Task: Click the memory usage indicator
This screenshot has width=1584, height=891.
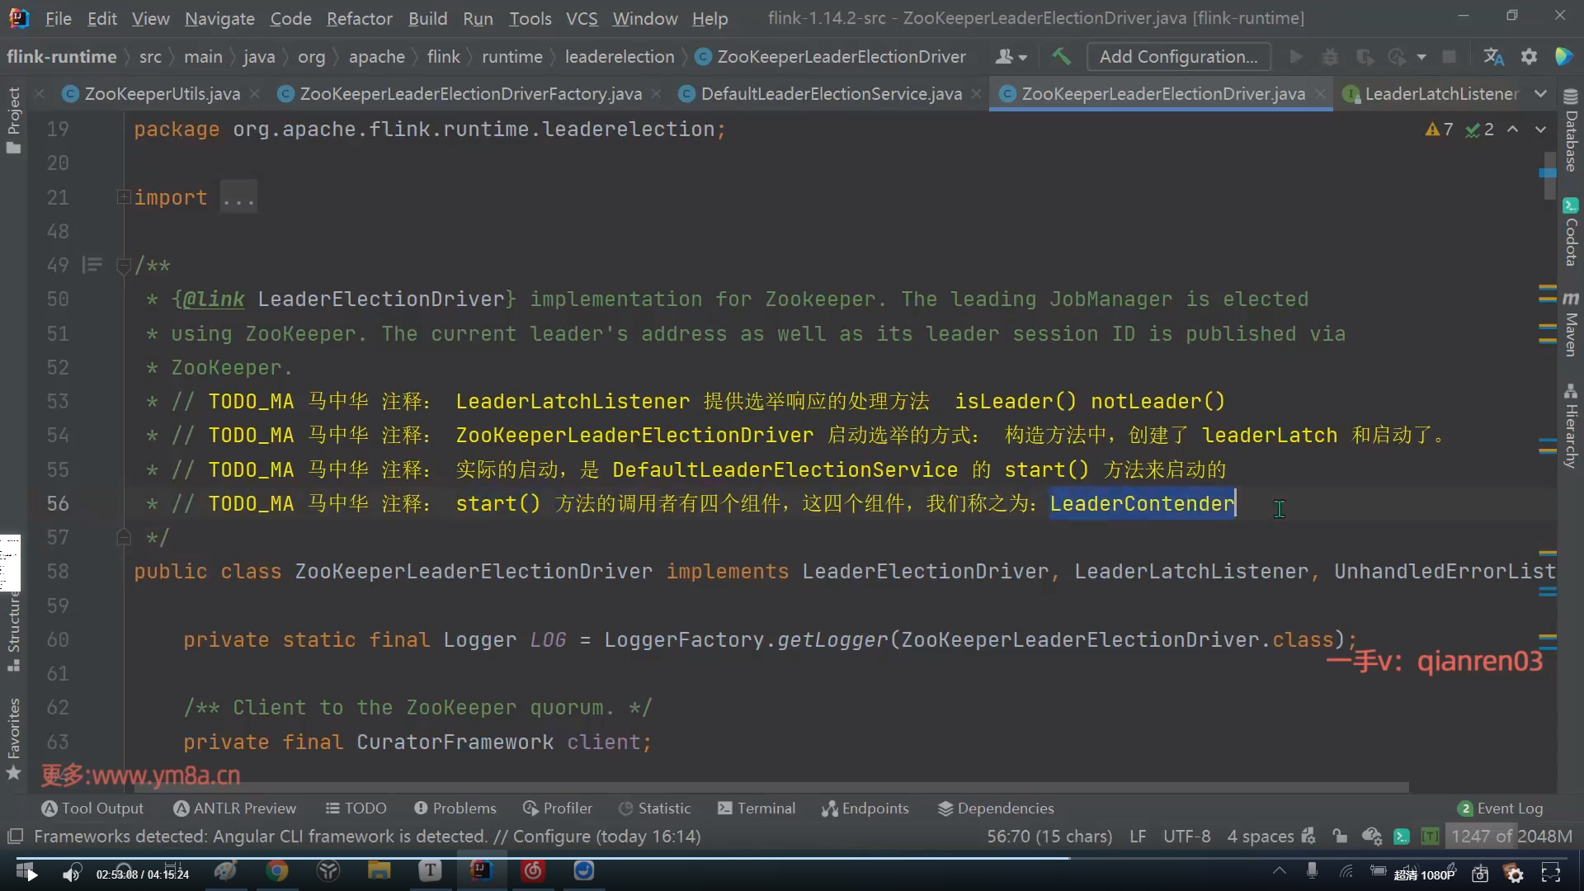Action: pyautogui.click(x=1511, y=837)
